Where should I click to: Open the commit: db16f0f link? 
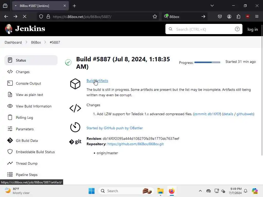[207, 114]
